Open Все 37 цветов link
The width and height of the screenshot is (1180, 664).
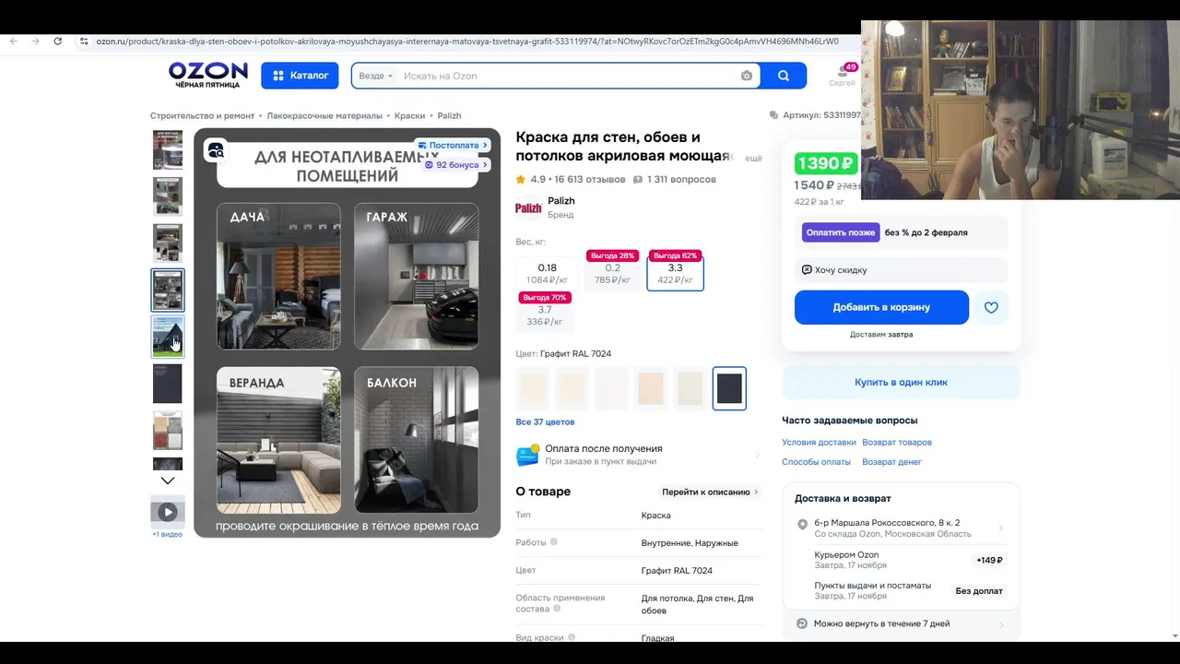pos(545,422)
